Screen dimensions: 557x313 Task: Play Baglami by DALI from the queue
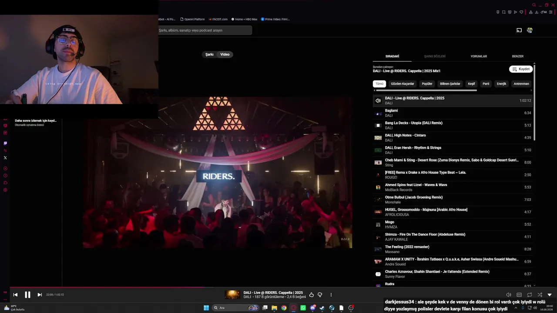click(x=453, y=113)
